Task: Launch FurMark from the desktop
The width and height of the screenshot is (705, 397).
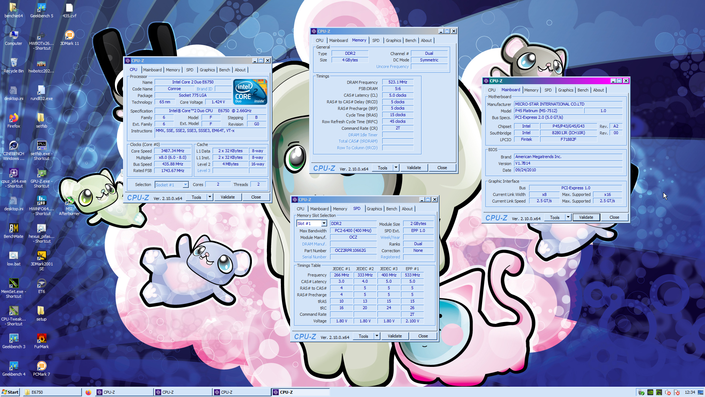Action: tap(41, 341)
